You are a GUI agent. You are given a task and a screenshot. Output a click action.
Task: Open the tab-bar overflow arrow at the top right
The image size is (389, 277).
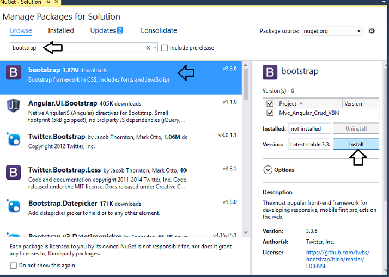(x=384, y=2)
